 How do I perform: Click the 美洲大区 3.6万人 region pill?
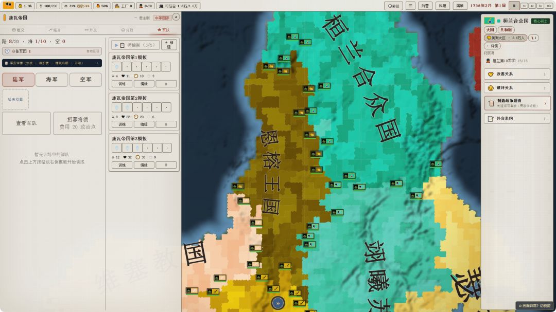[506, 38]
